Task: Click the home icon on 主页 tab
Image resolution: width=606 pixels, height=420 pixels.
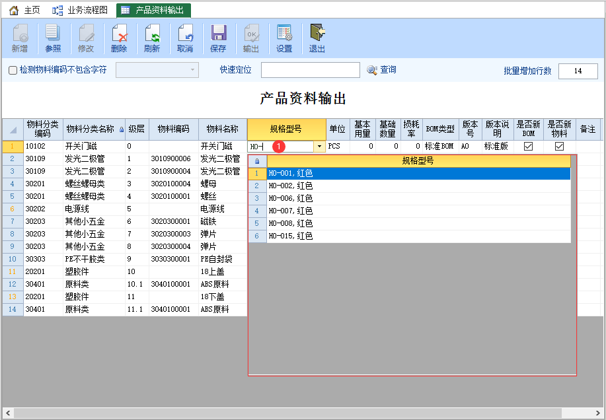Action: coord(13,10)
